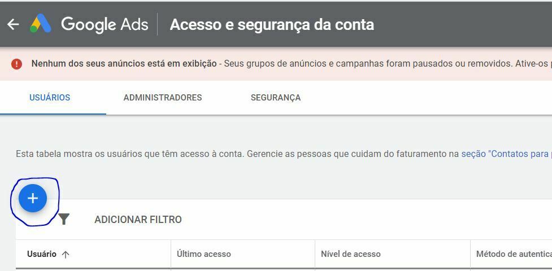Open the seção "Contatos para" link
The width and height of the screenshot is (552, 271).
(506, 154)
